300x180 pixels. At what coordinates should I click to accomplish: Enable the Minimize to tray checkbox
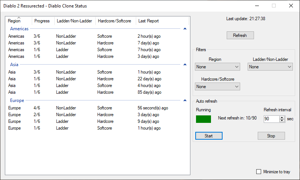(x=258, y=172)
